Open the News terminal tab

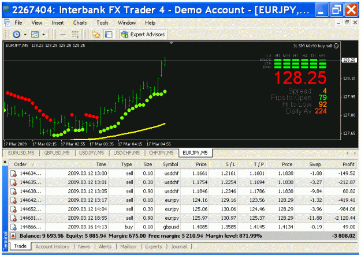84,246
